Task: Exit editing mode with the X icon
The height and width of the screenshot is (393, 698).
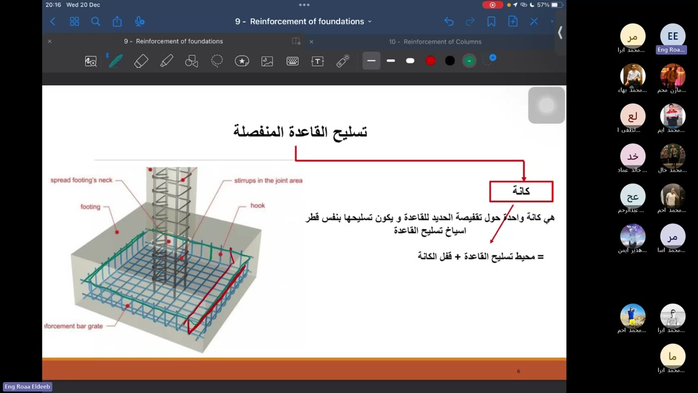Action: 534,21
